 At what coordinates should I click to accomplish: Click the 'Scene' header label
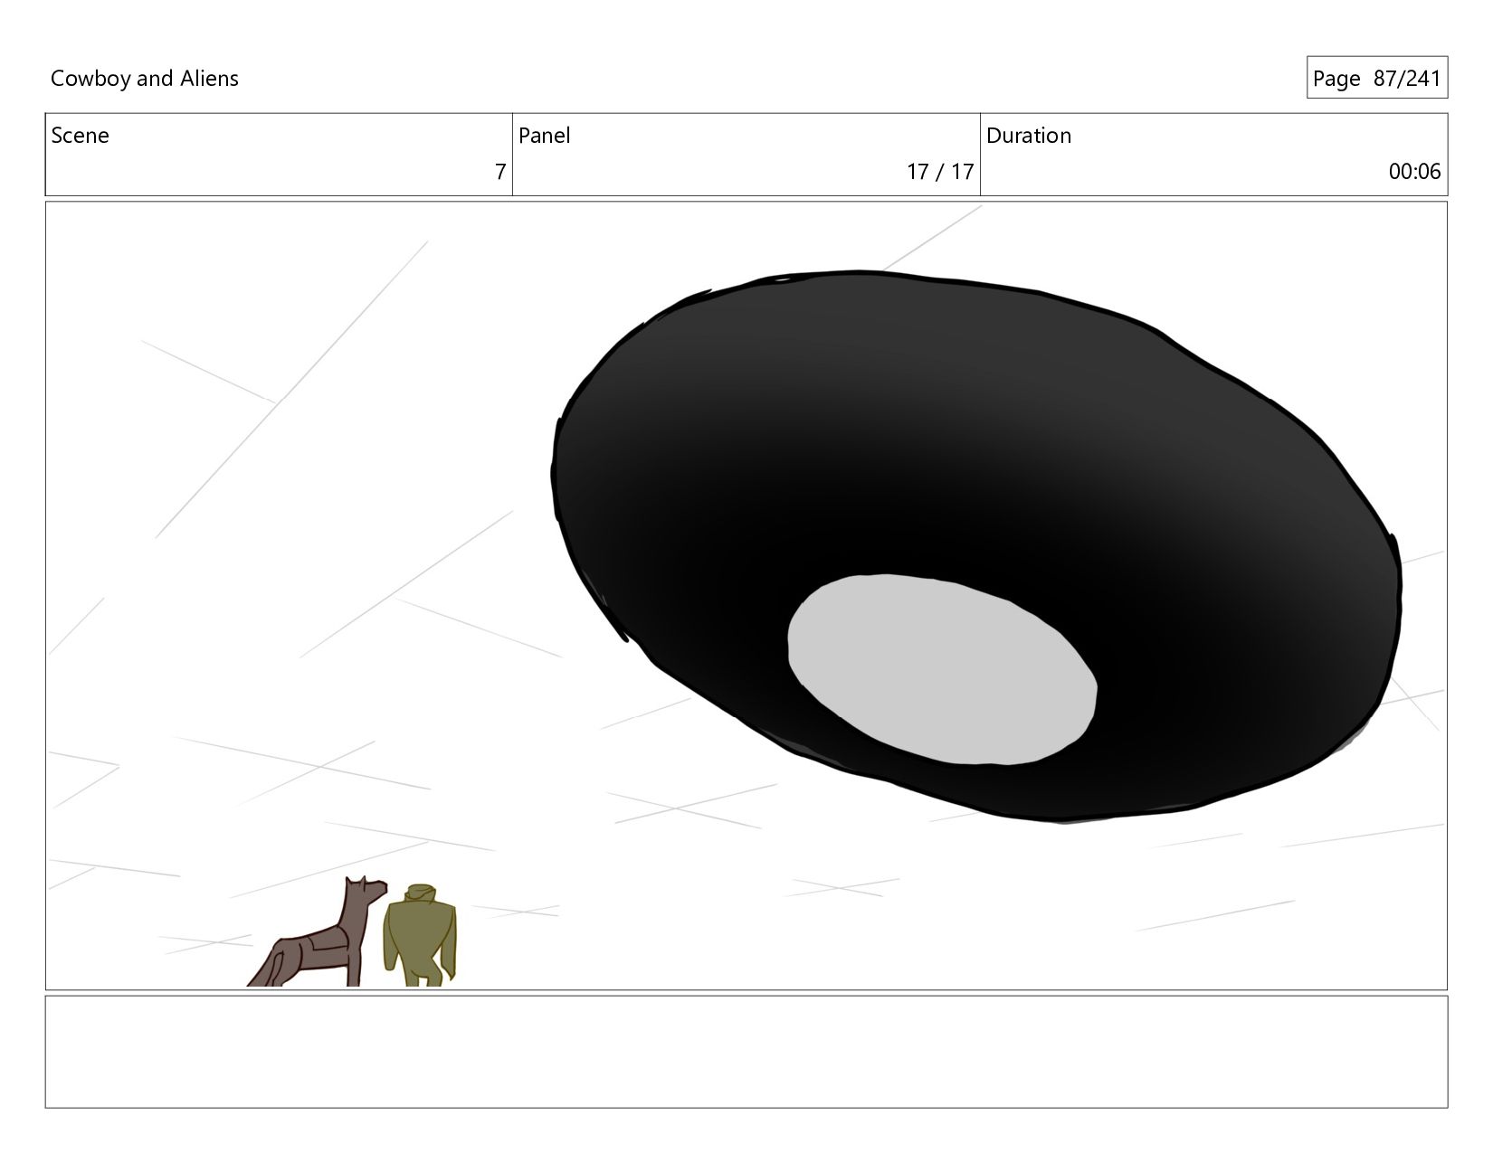point(81,136)
